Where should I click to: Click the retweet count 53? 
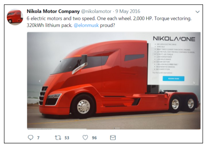coord(67,138)
